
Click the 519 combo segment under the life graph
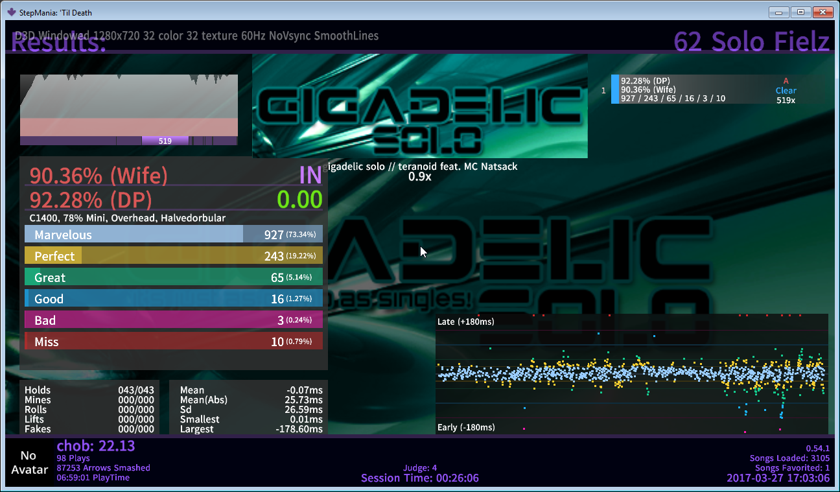tap(165, 141)
